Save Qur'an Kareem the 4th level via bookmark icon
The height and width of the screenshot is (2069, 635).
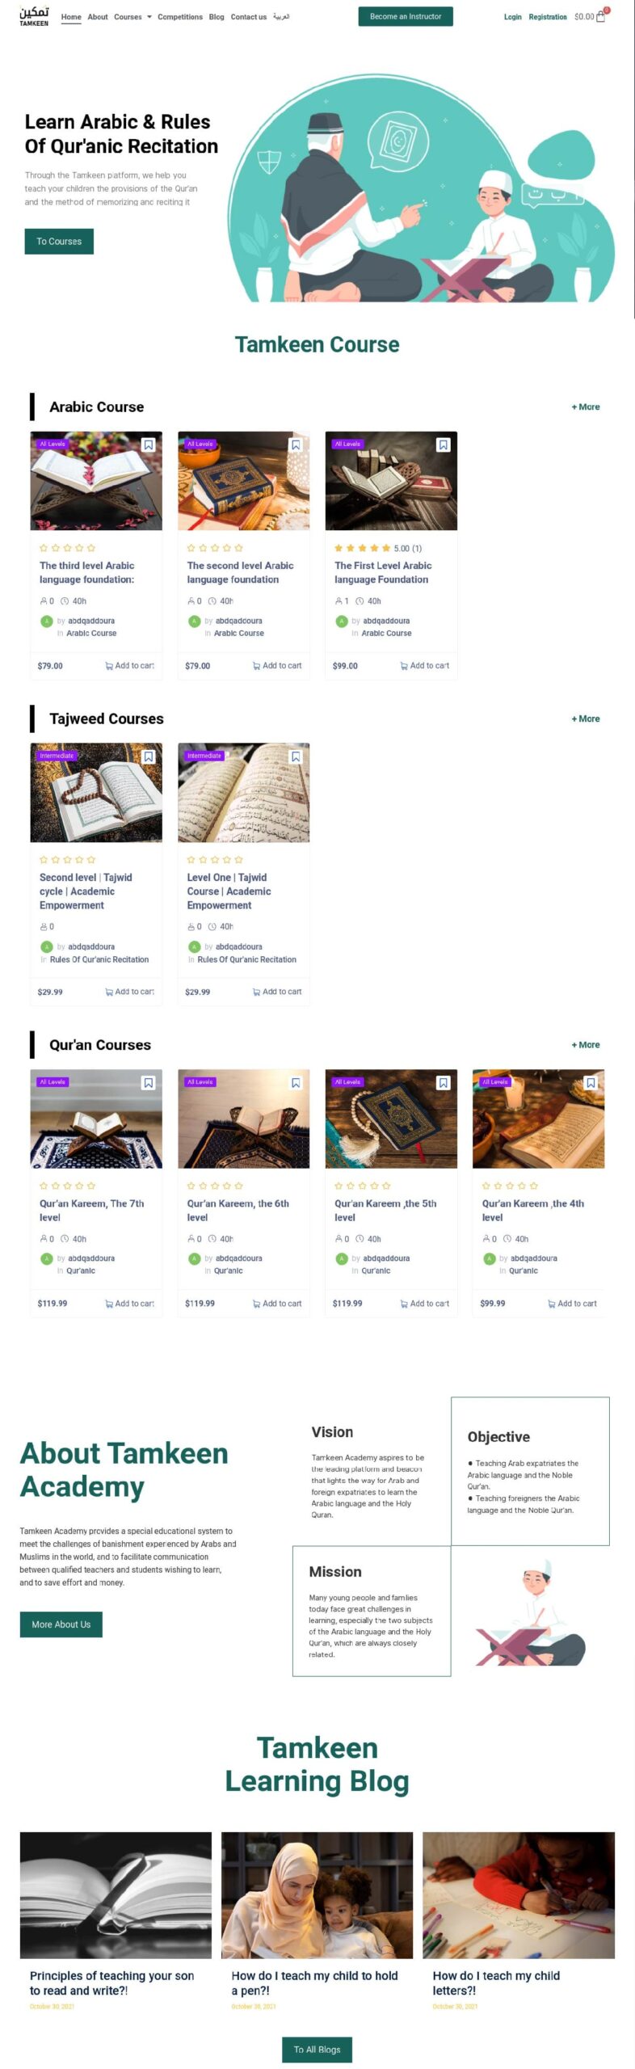click(x=591, y=1082)
